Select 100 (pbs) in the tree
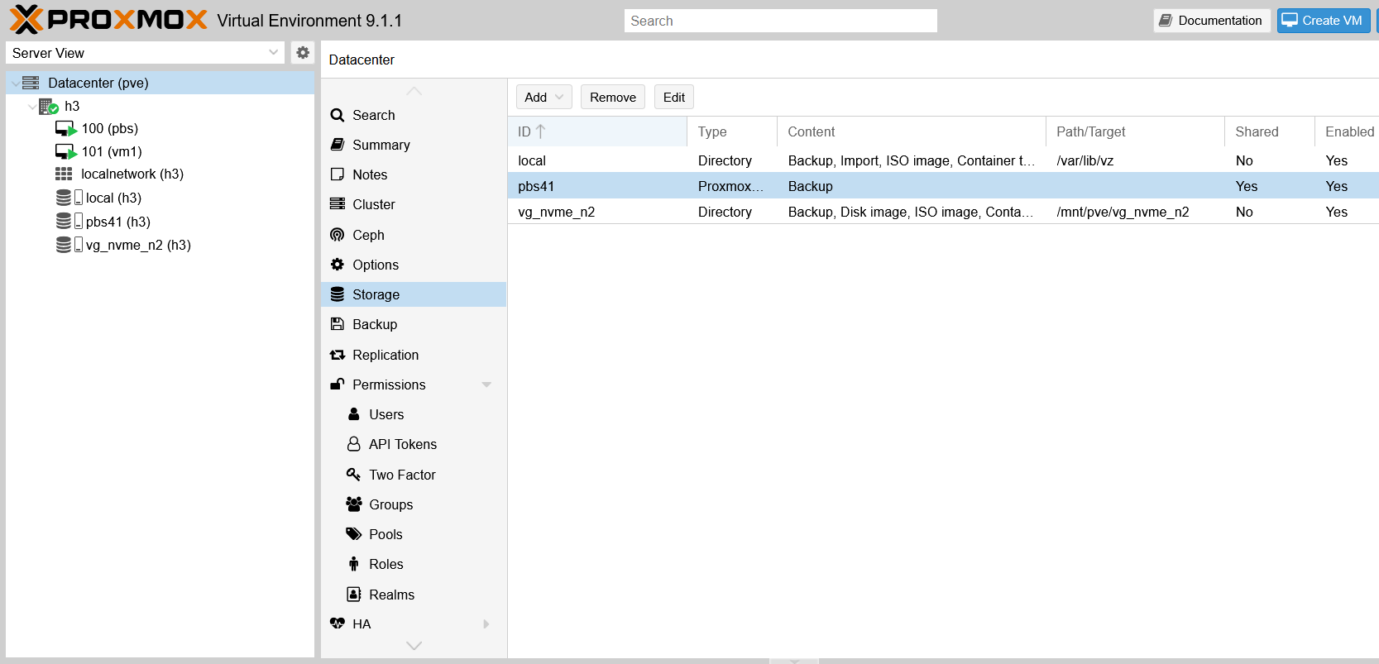 click(110, 129)
